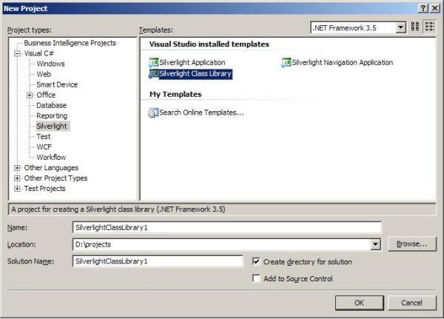The width and height of the screenshot is (444, 319).
Task: Choose Smart Device project type
Action: (57, 84)
